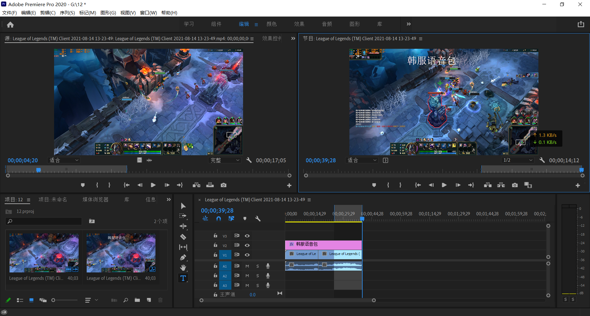
Task: Expand workspace overflow chevrons
Action: pos(408,24)
